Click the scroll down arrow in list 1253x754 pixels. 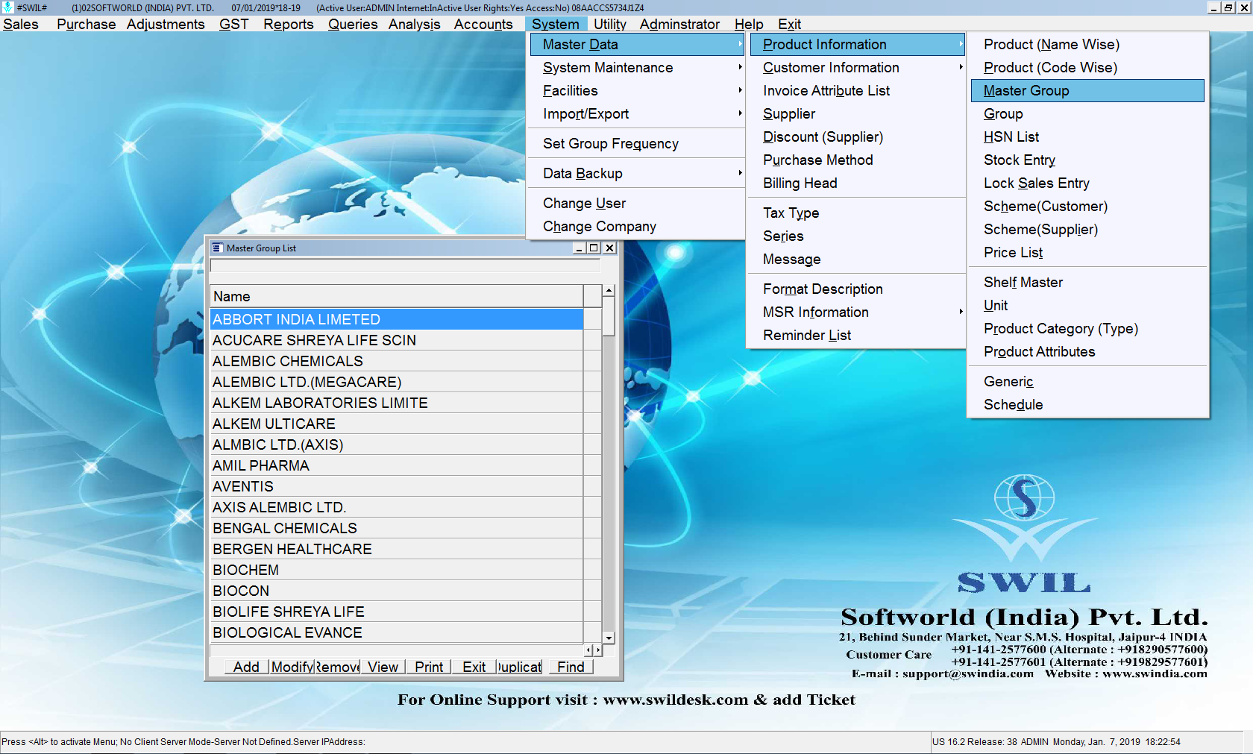pyautogui.click(x=609, y=638)
